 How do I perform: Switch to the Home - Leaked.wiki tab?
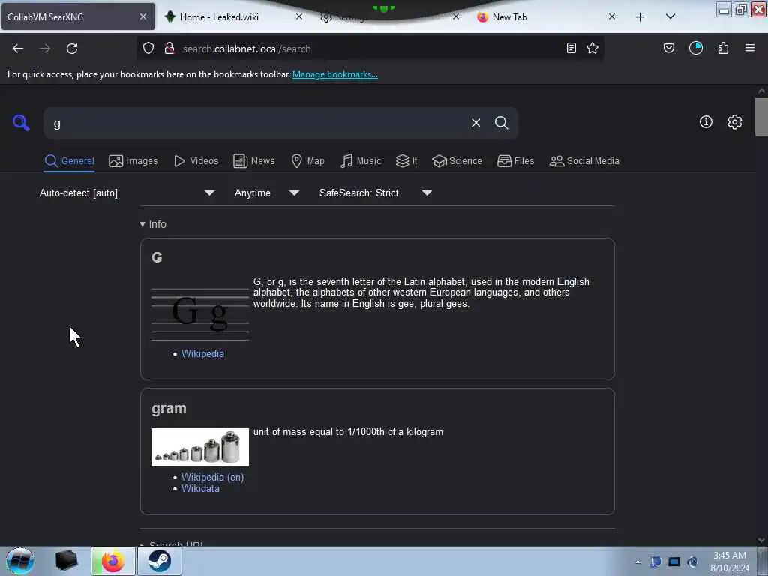click(219, 17)
